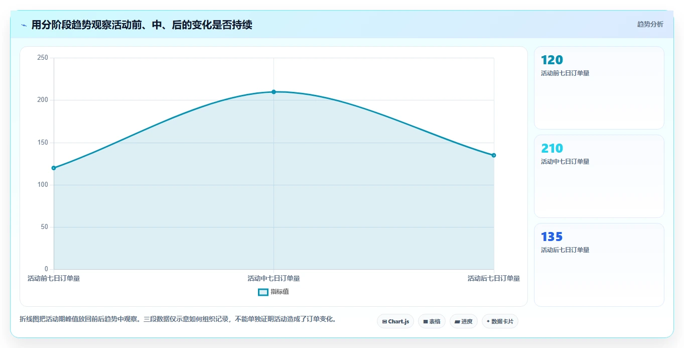Select the 数据卡片 tag chip
The height and width of the screenshot is (348, 684).
point(500,321)
